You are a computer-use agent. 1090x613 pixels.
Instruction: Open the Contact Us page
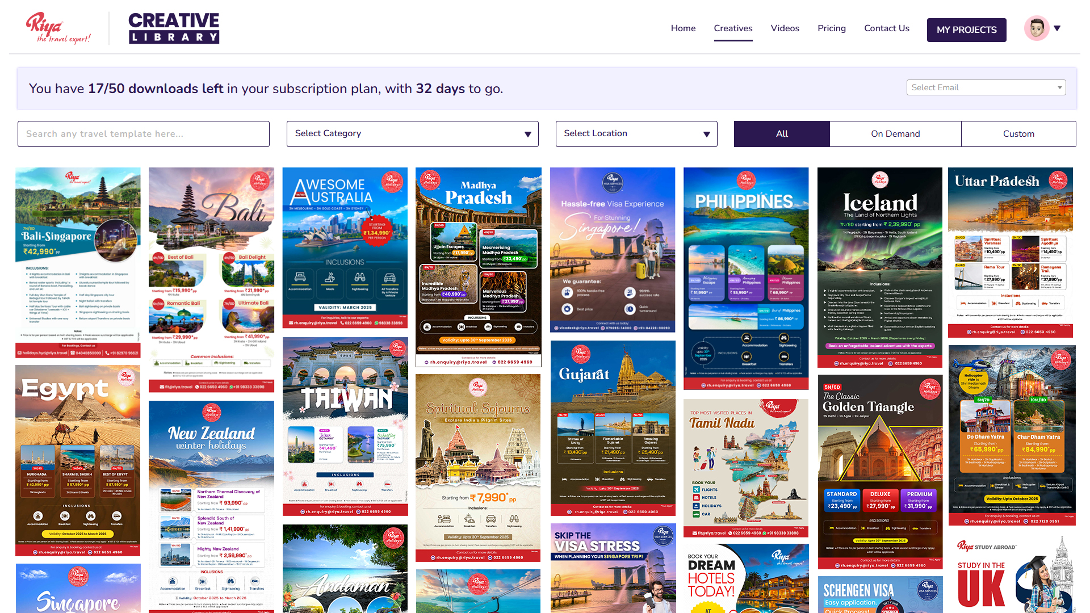(886, 28)
